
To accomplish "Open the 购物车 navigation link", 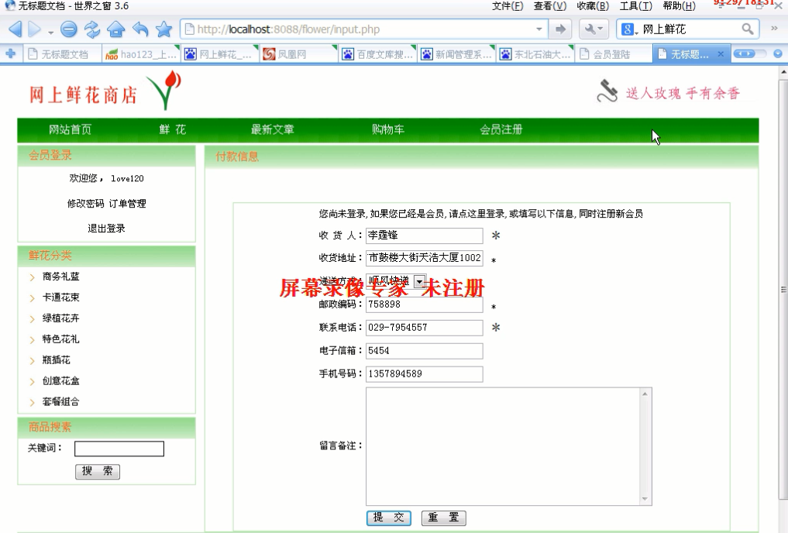I will tap(387, 129).
